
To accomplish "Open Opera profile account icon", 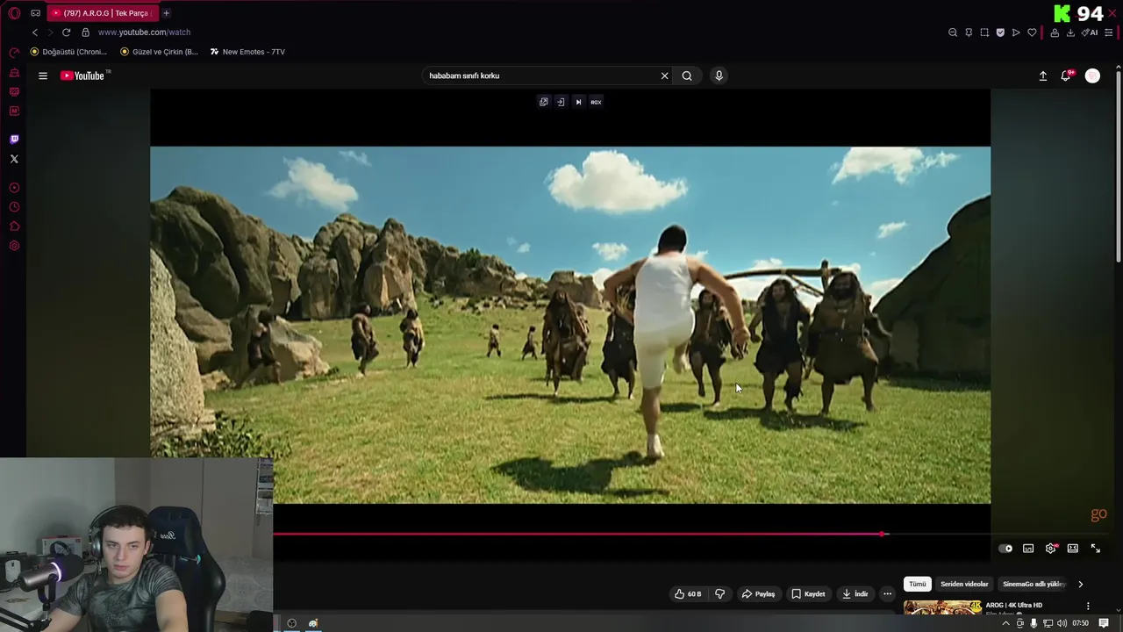I will (x=1055, y=32).
